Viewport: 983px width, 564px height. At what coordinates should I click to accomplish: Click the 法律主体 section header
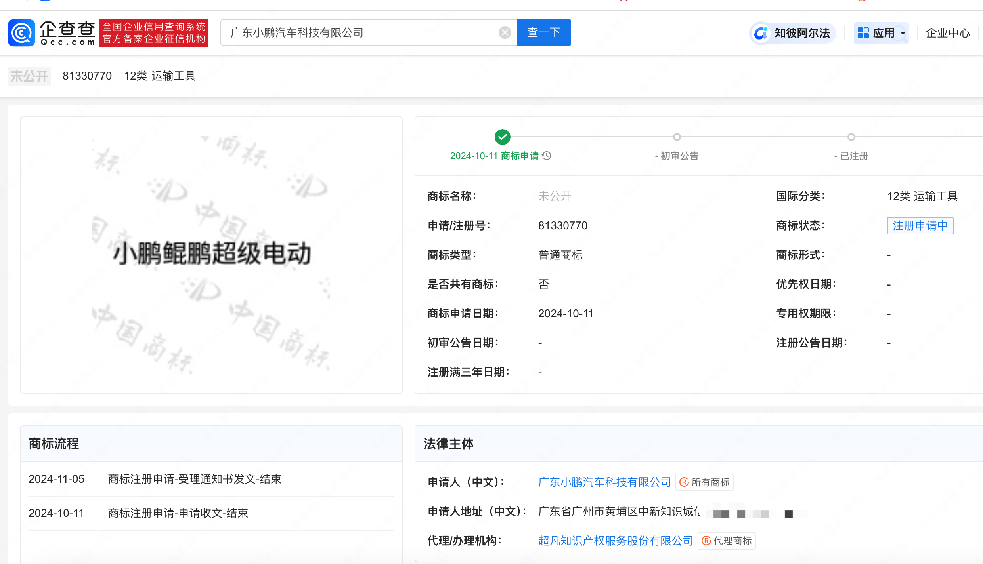(x=699, y=444)
